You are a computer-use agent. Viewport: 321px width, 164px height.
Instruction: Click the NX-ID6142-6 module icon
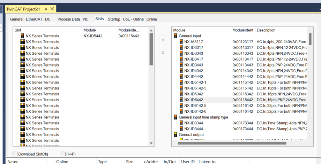181,111
